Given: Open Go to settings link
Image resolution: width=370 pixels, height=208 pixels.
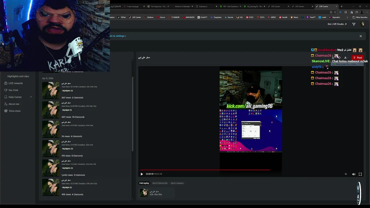Looking at the screenshot, I should pos(118,36).
